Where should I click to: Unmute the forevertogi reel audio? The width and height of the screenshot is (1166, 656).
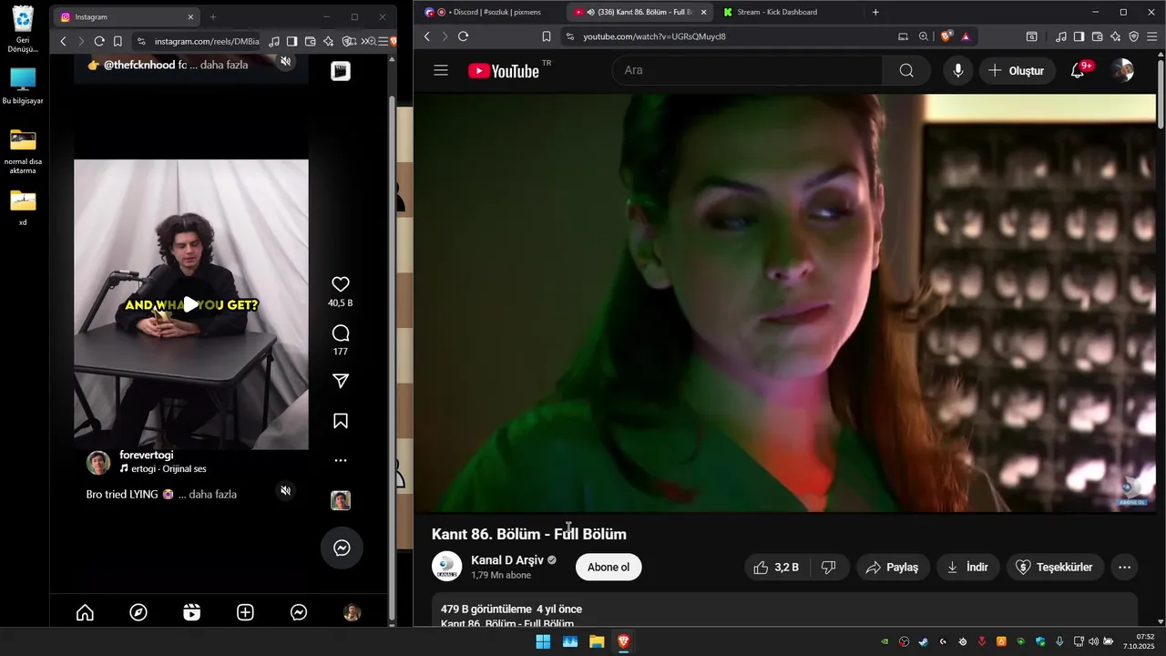pyautogui.click(x=285, y=491)
